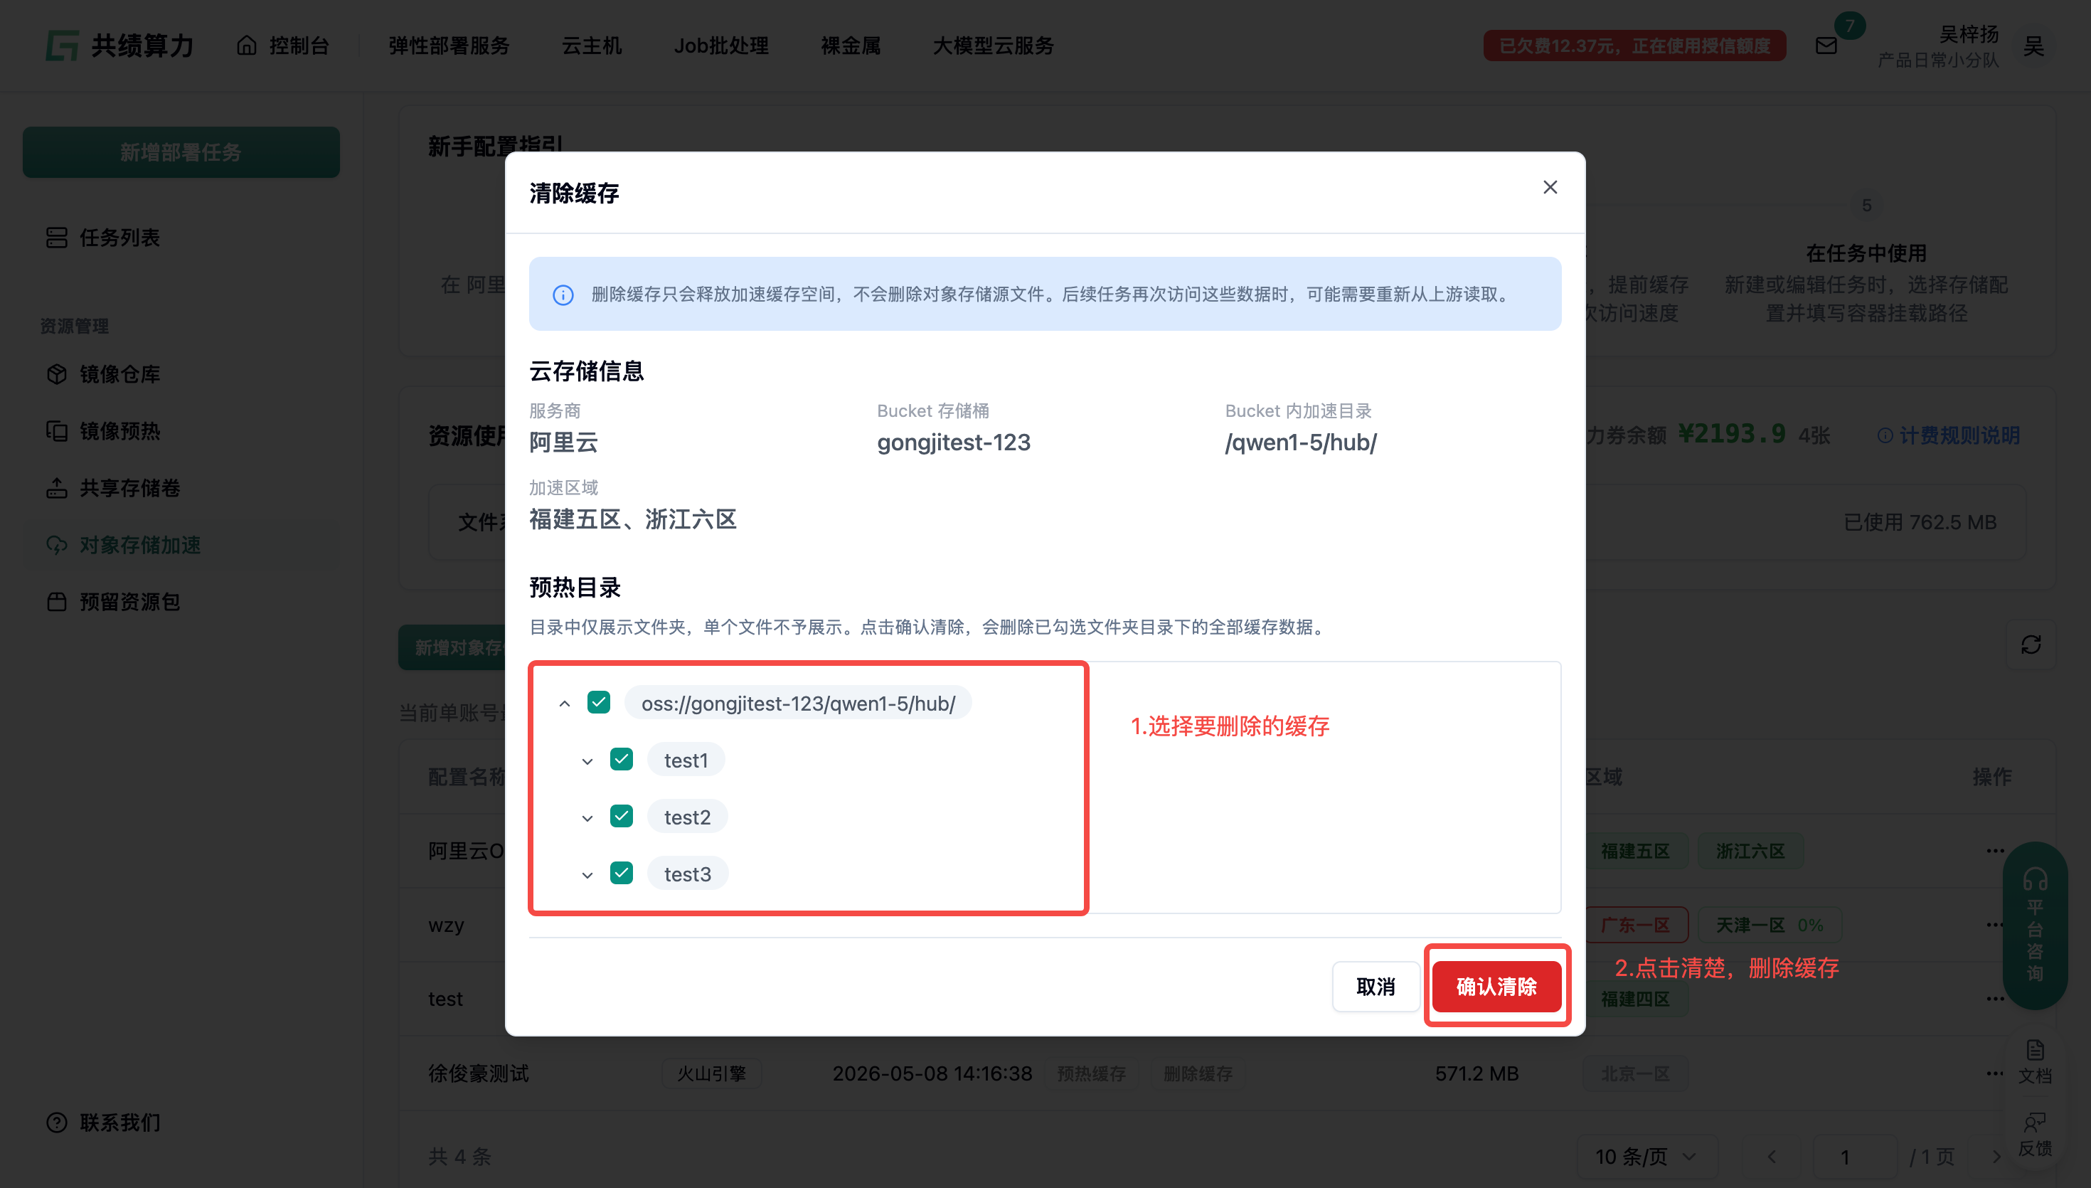Open more actions for test row
Viewport: 2091px width, 1188px height.
click(x=1995, y=999)
